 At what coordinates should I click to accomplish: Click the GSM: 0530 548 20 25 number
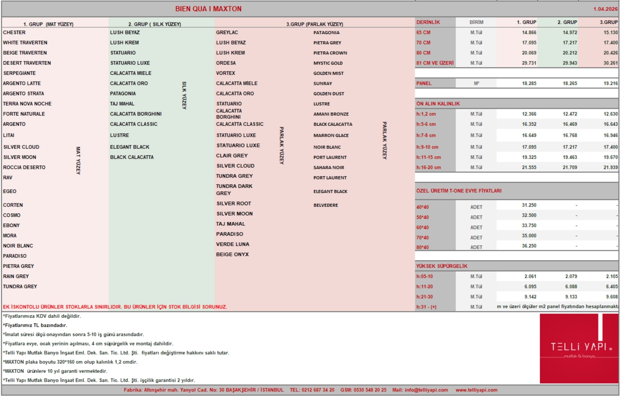pyautogui.click(x=363, y=390)
